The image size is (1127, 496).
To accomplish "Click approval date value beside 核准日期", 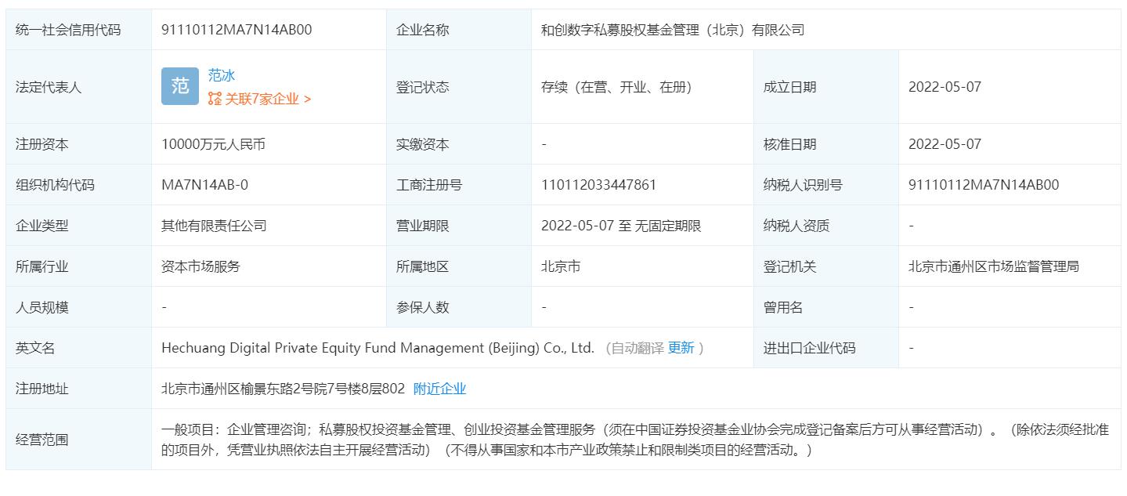I will click(945, 144).
